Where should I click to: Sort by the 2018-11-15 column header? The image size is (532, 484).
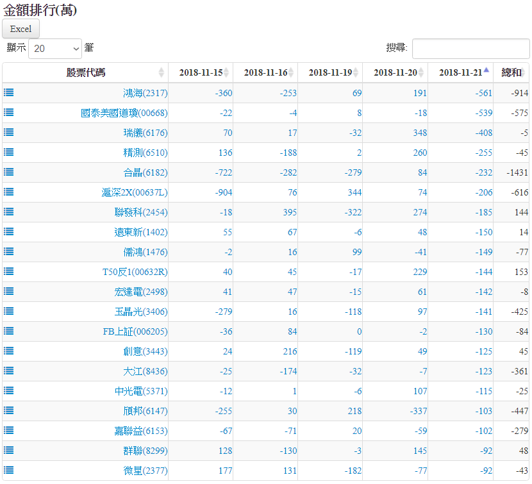(x=201, y=72)
